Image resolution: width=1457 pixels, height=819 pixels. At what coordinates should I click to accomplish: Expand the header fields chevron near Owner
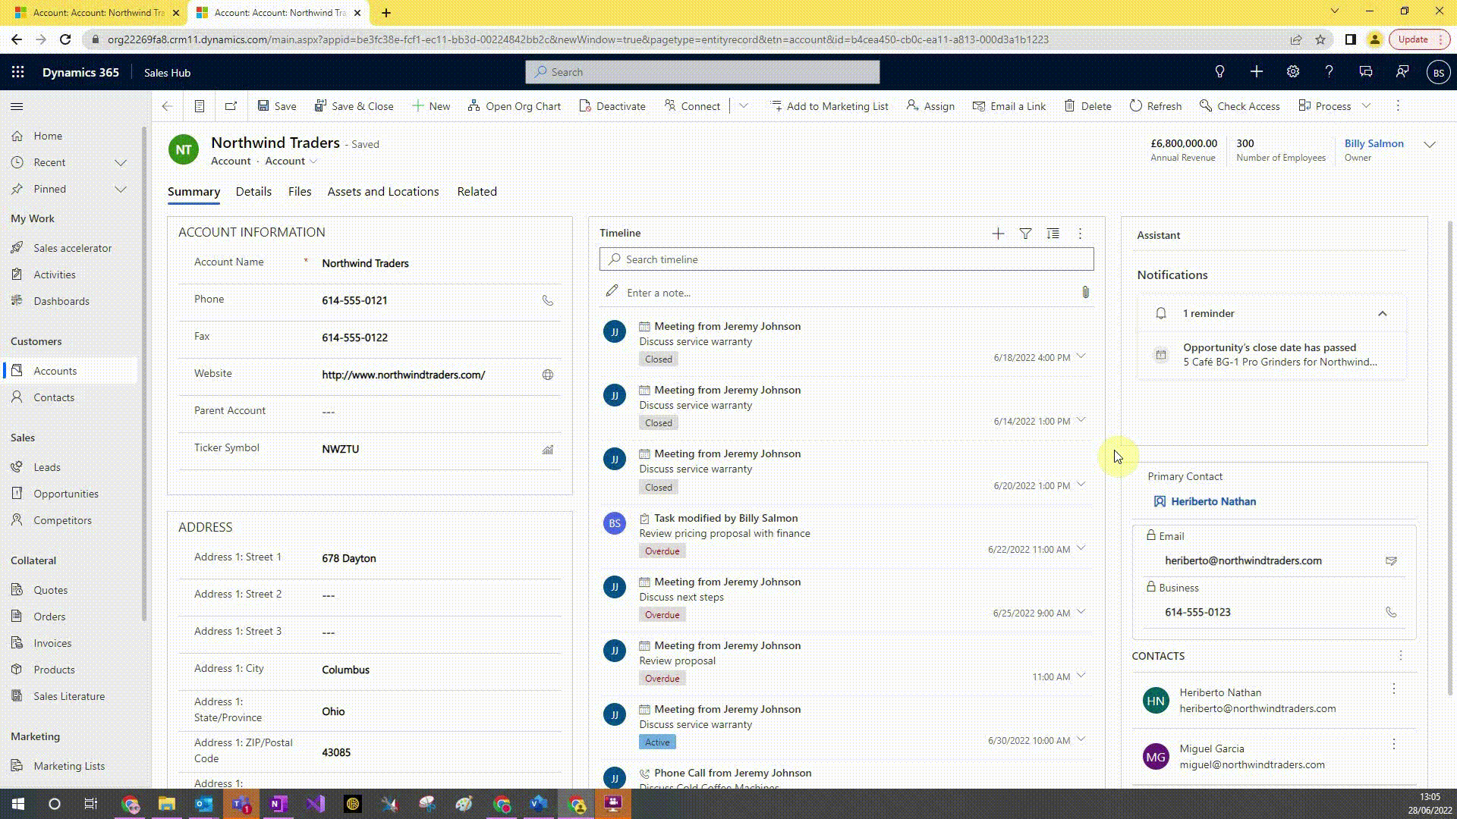pyautogui.click(x=1430, y=144)
